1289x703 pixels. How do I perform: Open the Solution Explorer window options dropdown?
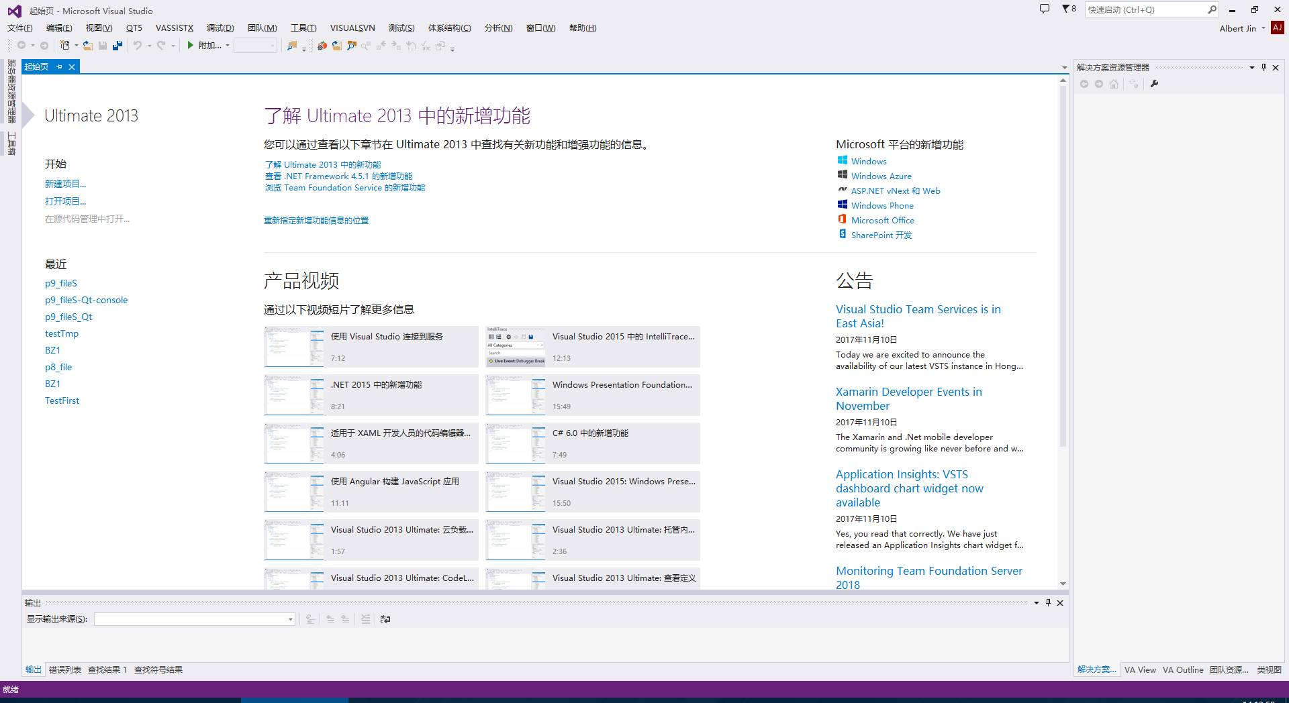1252,67
